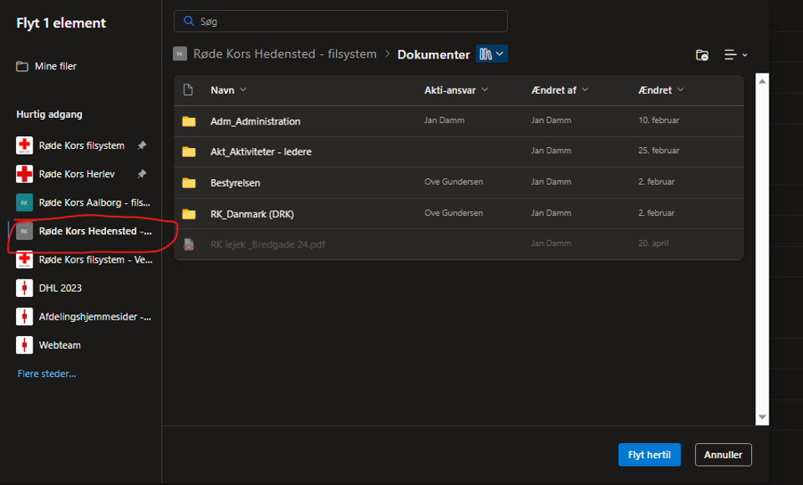
Task: Open Akt_Aktiviteter - ledere folder
Action: pos(261,151)
